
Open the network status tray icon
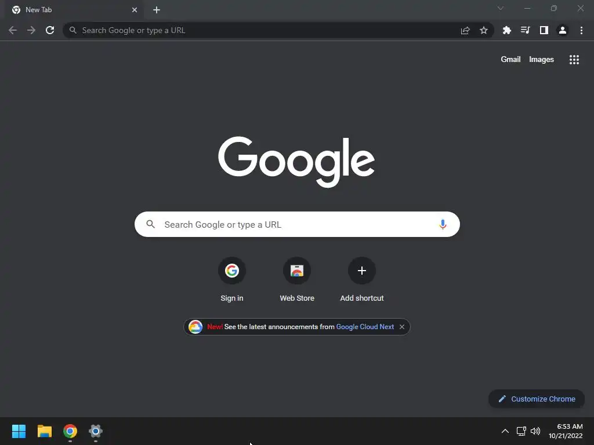[x=521, y=431]
